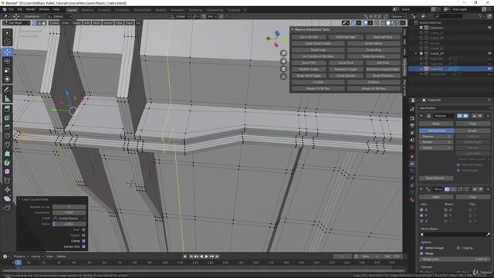494x278 pixels.
Task: Adjust the Smoothness slider
Action: (x=69, y=212)
